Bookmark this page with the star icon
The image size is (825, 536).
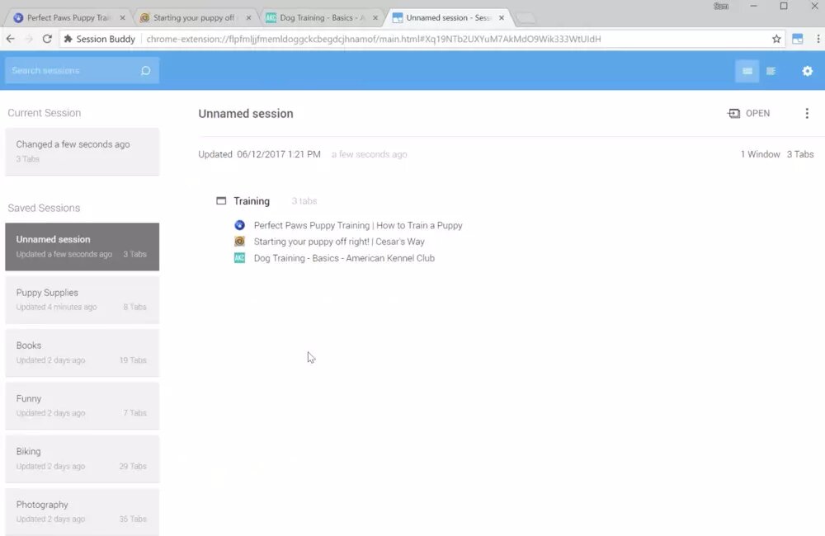coord(776,39)
